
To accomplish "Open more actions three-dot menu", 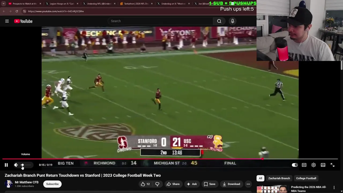I will [248, 184].
